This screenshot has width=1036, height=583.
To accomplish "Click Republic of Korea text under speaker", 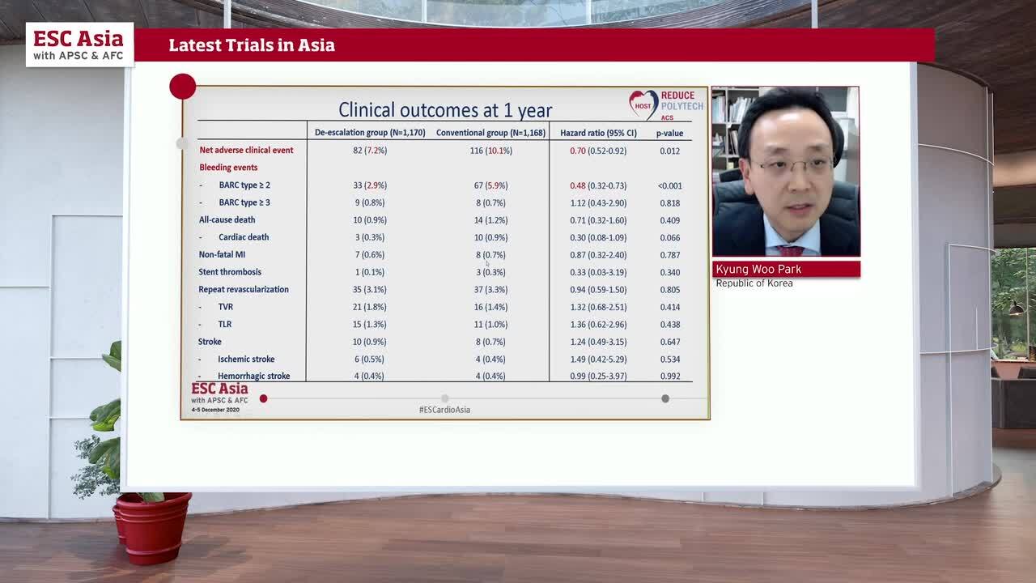I will (754, 283).
